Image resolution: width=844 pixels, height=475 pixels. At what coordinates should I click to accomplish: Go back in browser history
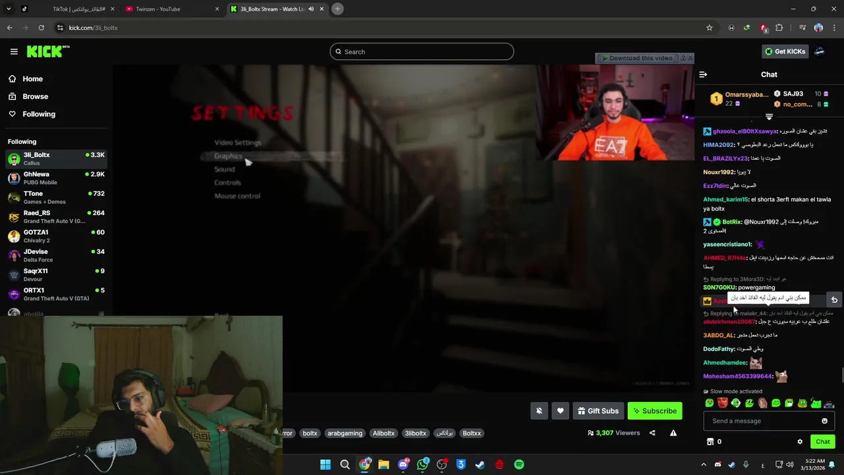pyautogui.click(x=9, y=28)
